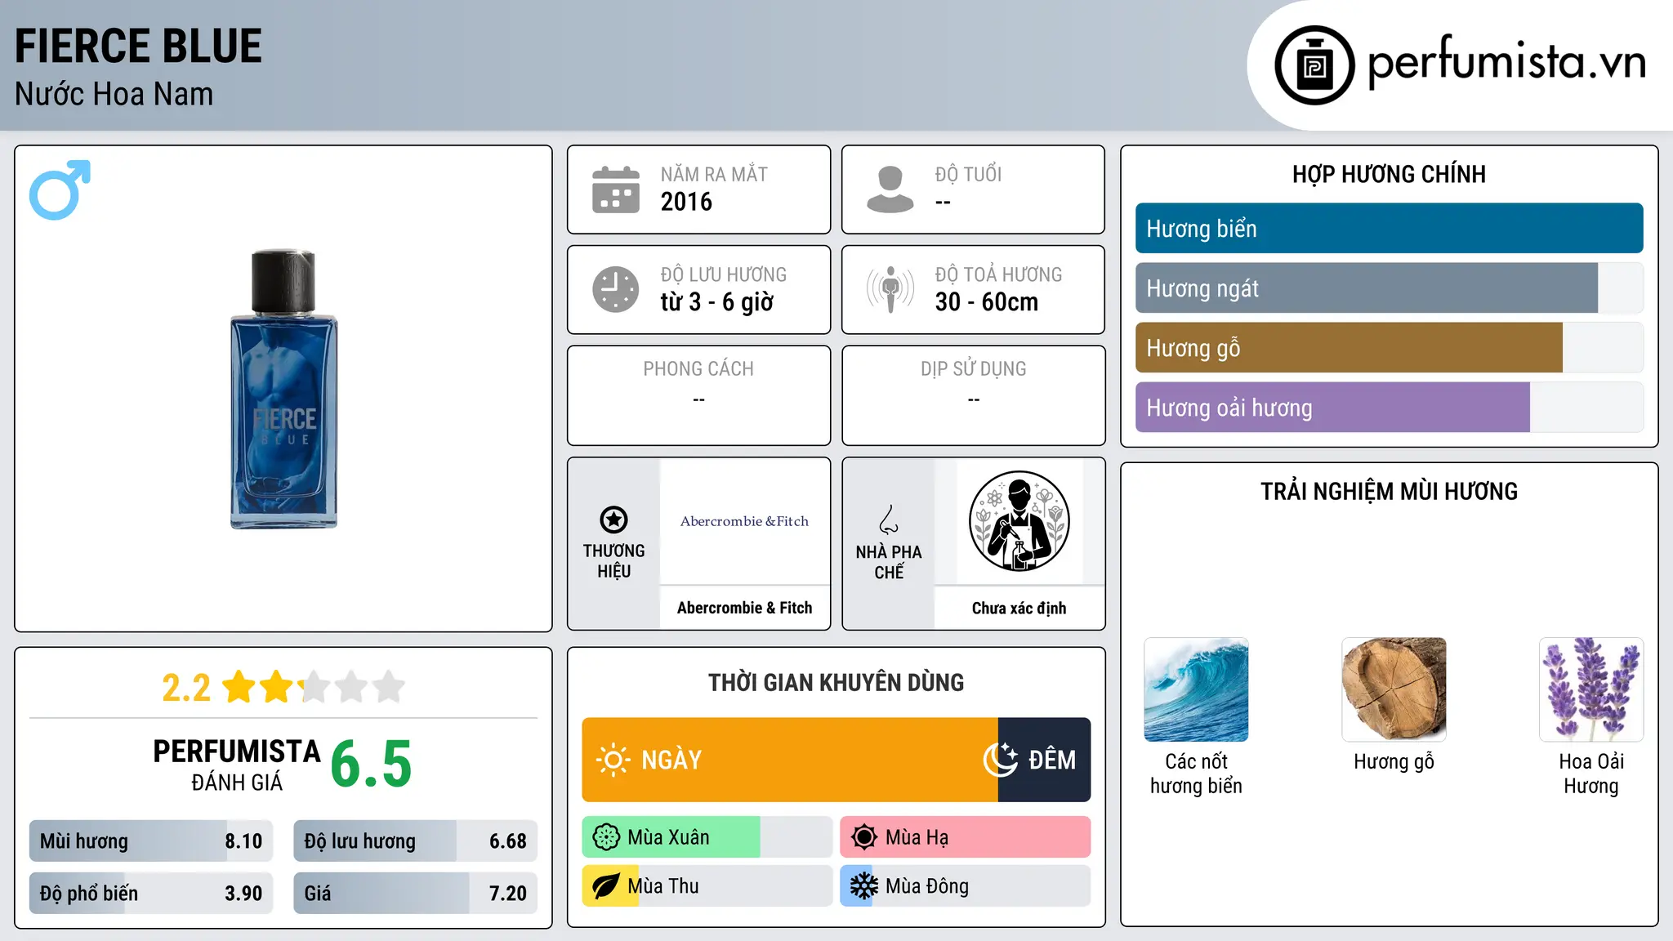The width and height of the screenshot is (1673, 941).
Task: Click the Mùa Hạ season bar
Action: click(x=966, y=837)
